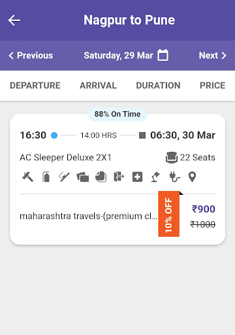235x335 pixels.
Task: Tap the blanket amenity icon
Action: click(x=83, y=177)
